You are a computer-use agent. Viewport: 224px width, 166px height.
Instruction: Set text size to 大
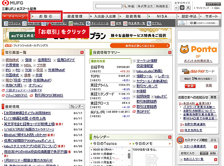pos(188,8)
